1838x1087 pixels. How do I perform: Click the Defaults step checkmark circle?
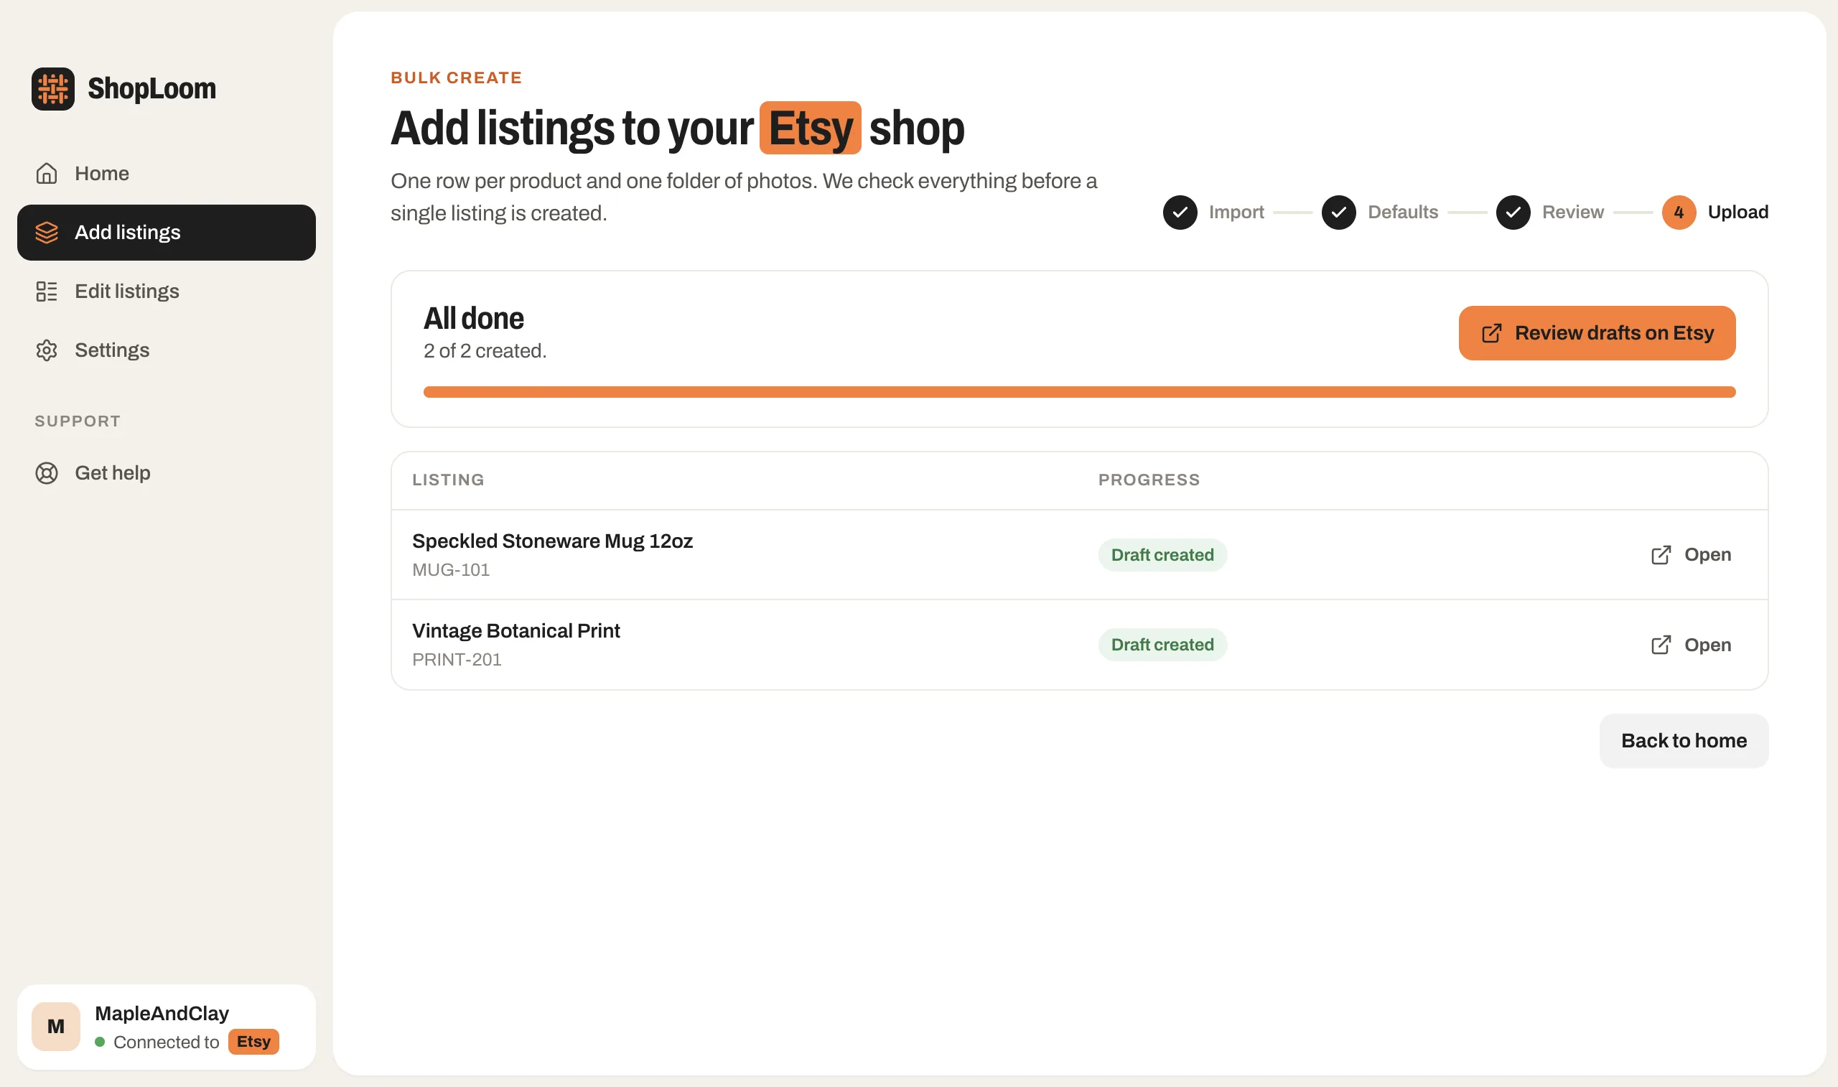click(x=1338, y=213)
